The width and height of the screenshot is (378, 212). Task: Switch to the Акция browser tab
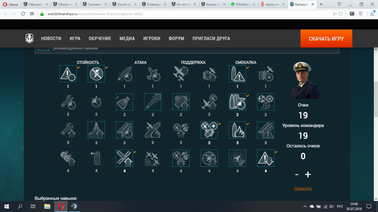(213, 4)
